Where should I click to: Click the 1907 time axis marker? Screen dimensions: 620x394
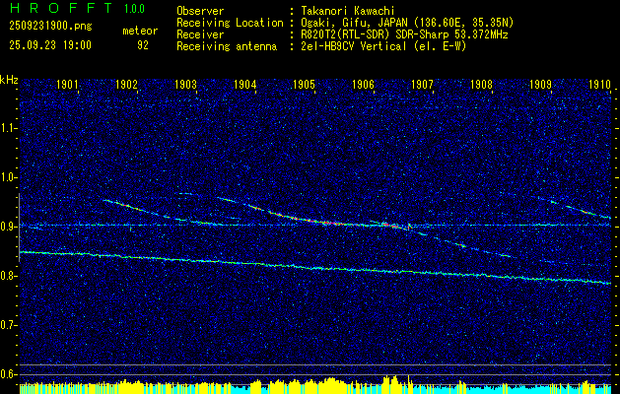point(422,84)
